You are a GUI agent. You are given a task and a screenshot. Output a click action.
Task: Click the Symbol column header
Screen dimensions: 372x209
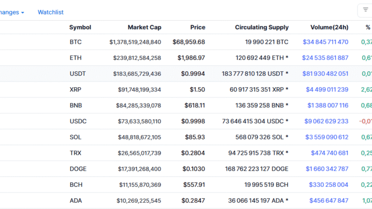pyautogui.click(x=80, y=27)
